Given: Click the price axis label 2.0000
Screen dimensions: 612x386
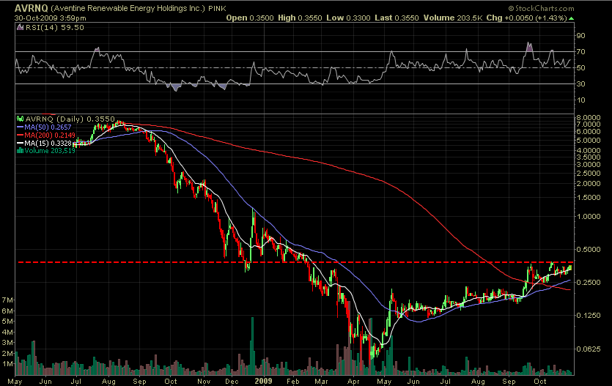Looking at the screenshot, I should click(589, 184).
